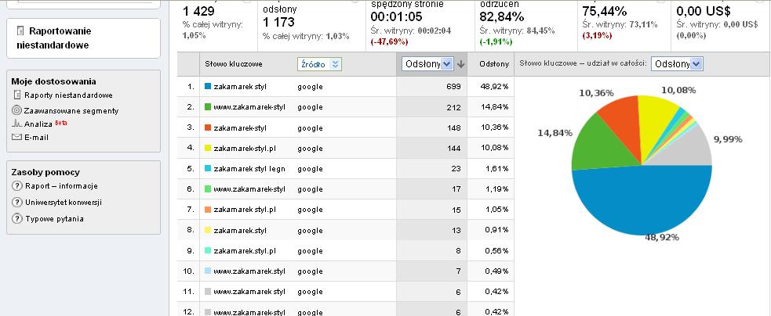Click the orange swatch for zakamarek-styl row 3

[208, 128]
